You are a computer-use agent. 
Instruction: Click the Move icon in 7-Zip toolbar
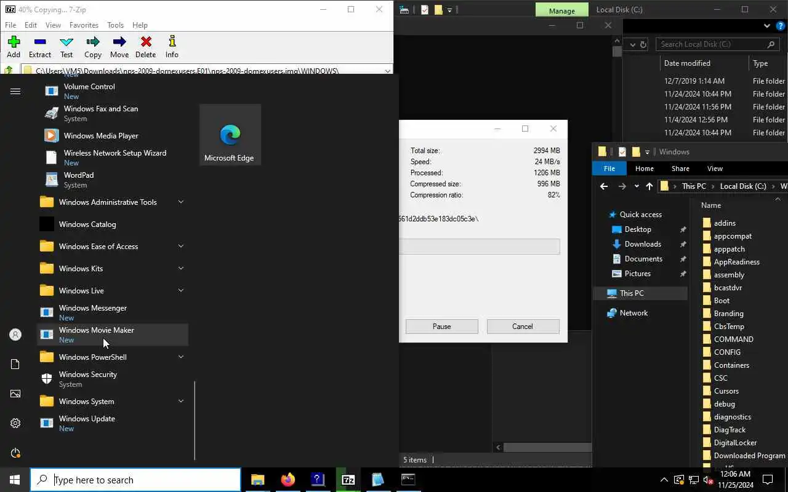(x=119, y=42)
